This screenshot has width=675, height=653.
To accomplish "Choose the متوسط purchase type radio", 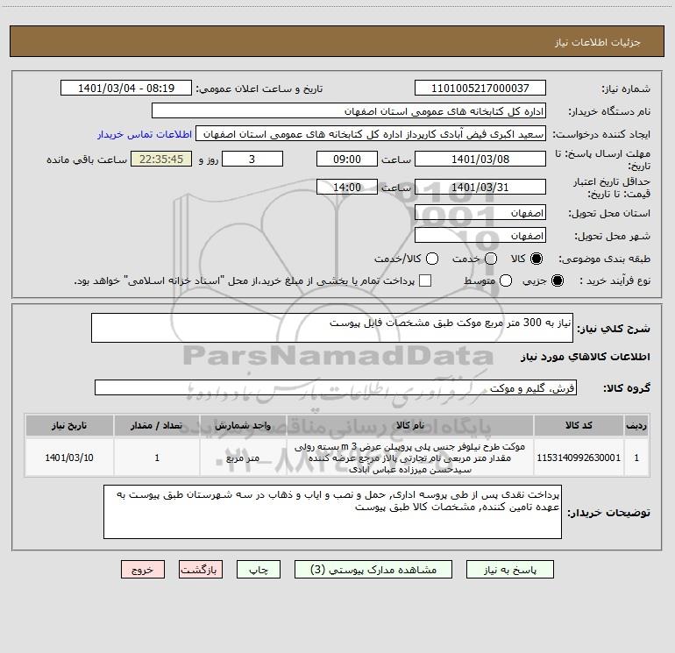I will pyautogui.click(x=506, y=280).
